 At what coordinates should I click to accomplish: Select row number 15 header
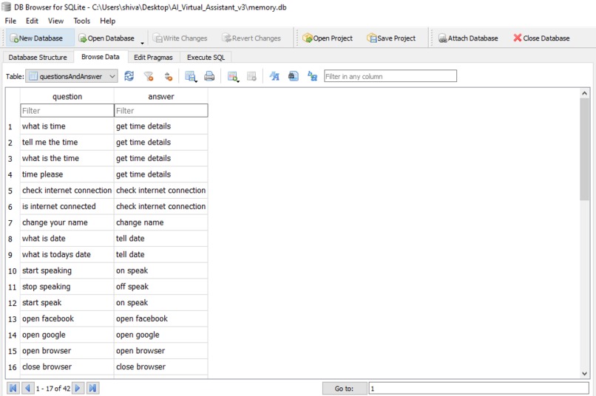[x=12, y=351]
